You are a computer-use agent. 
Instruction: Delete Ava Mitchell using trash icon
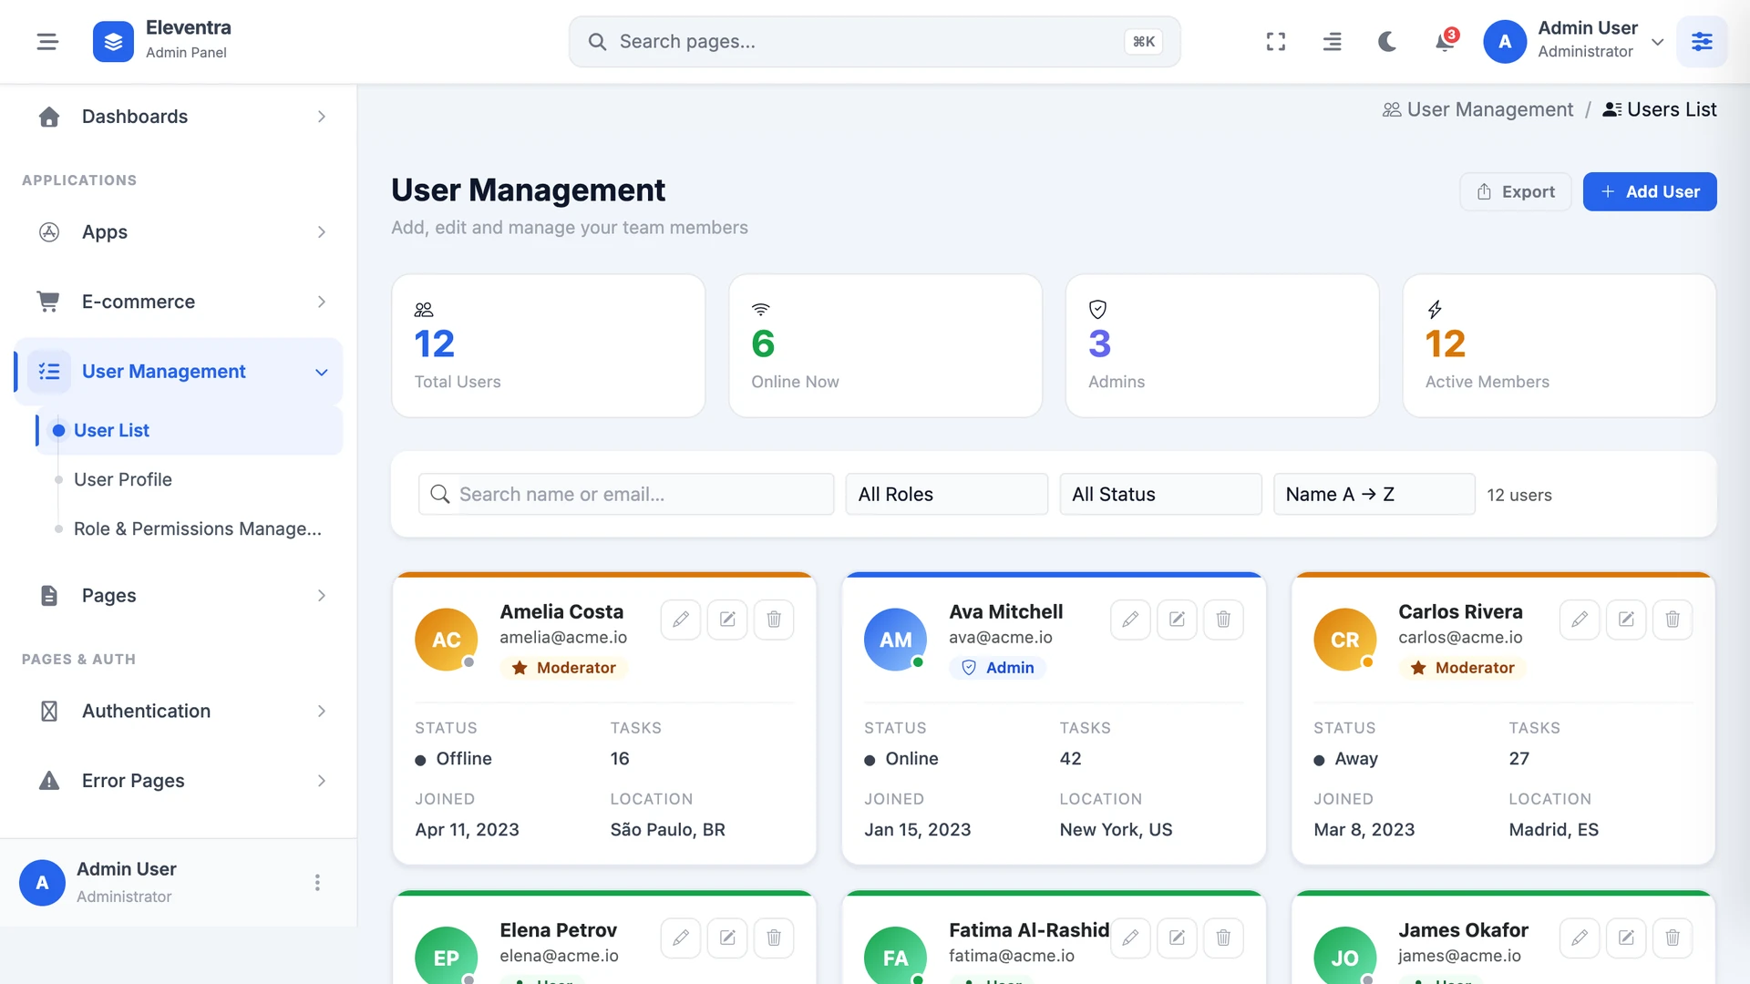[1223, 620]
